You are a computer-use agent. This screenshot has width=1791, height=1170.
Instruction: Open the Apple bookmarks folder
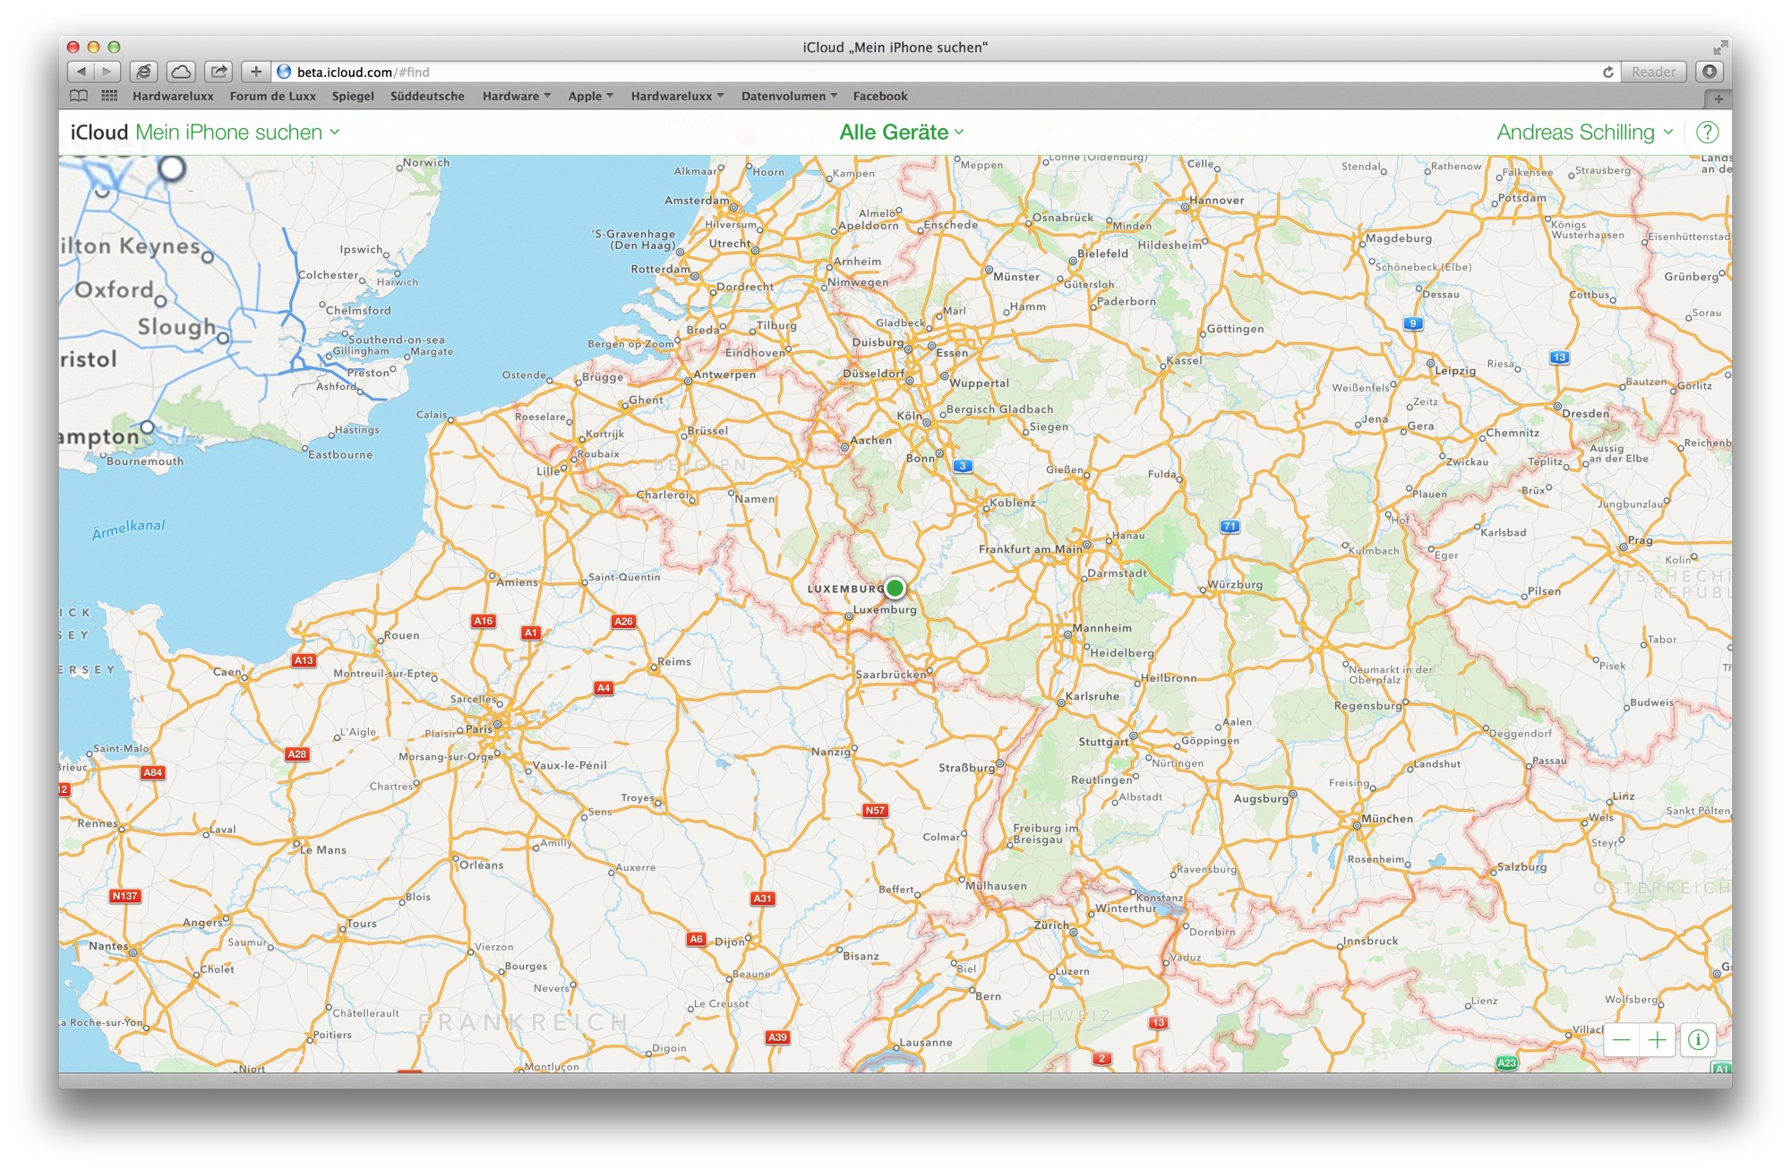coord(590,96)
